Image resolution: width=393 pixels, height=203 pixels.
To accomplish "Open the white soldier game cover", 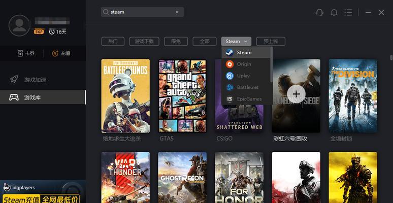I will (296, 178).
